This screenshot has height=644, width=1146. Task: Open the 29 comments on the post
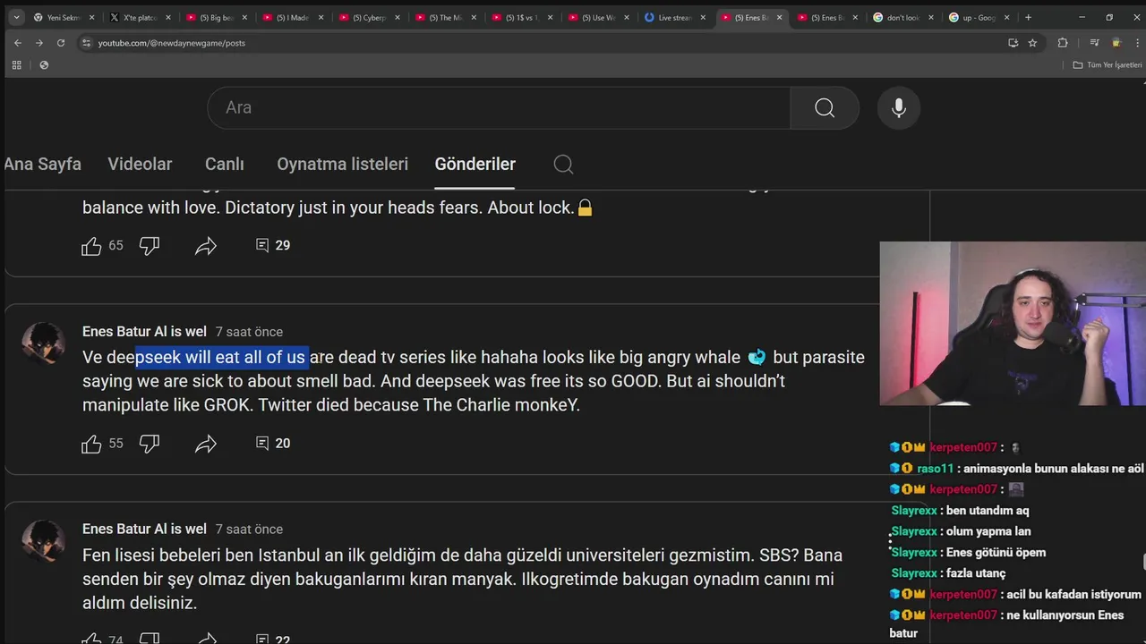coord(273,245)
